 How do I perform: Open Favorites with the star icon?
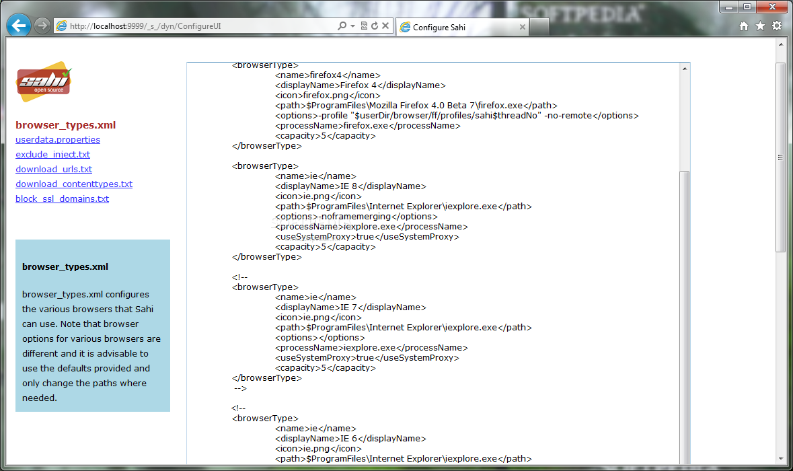(760, 26)
